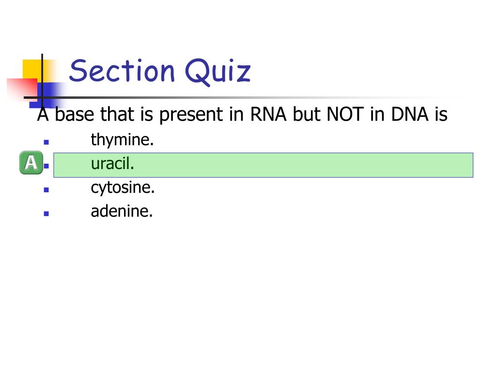Select the uracil answer option
The image size is (496, 372).
(112, 164)
